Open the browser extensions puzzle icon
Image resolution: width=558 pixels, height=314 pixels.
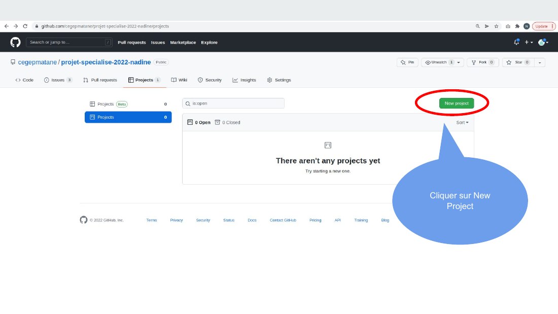[x=517, y=26]
